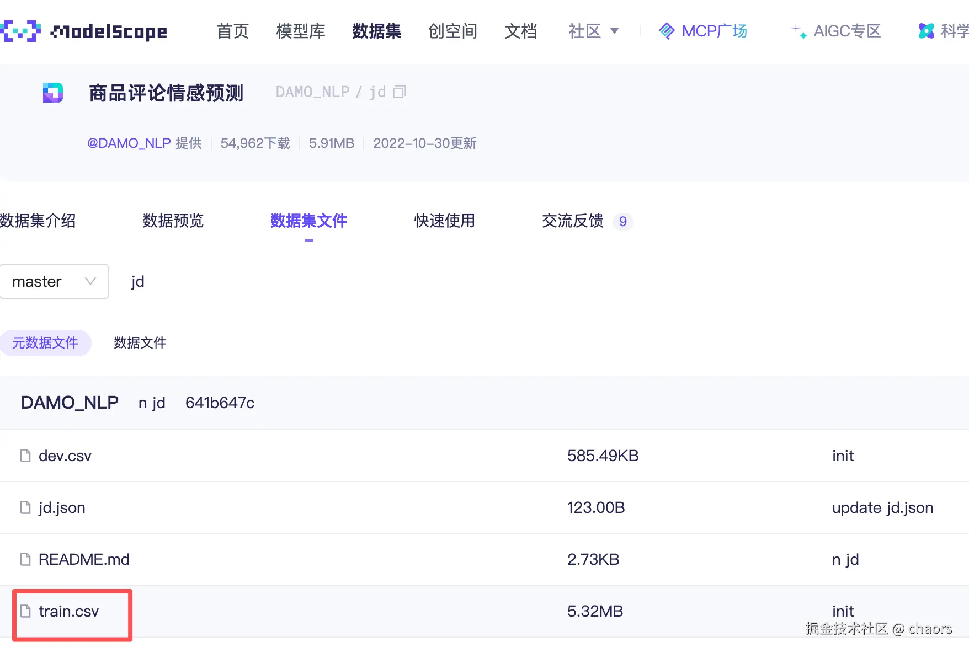Click the MCP广场 diamond icon
This screenshot has height=653, width=969.
click(667, 31)
